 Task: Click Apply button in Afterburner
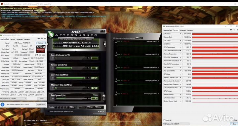pyautogui.click(x=83, y=107)
